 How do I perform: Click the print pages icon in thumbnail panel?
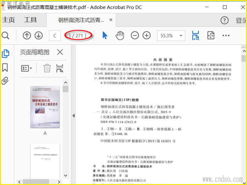tap(60, 68)
